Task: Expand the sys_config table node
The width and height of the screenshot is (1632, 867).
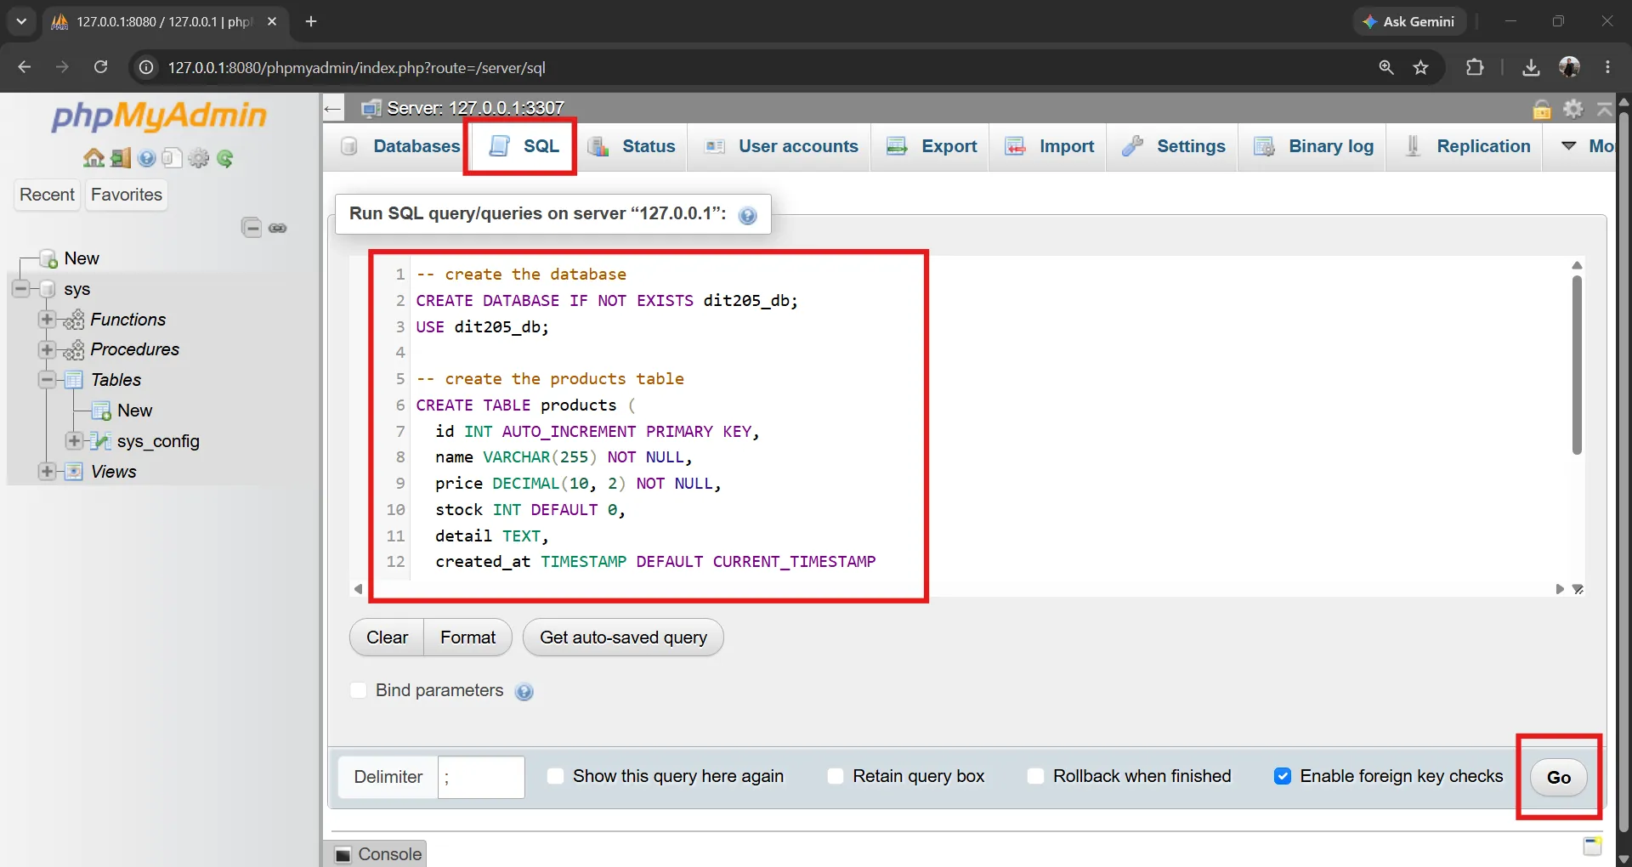Action: pos(74,441)
